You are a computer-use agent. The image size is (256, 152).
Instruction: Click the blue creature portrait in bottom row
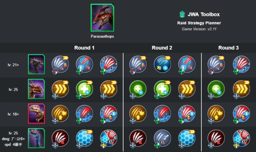[x=36, y=138]
